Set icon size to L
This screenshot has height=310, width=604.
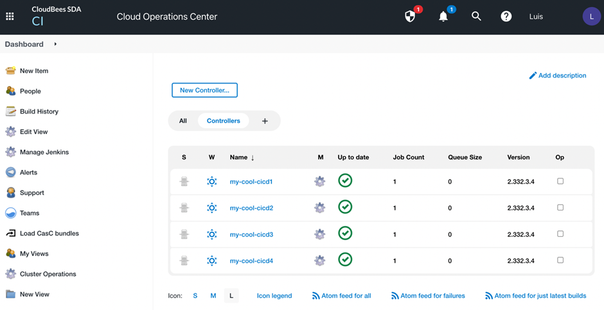click(231, 296)
